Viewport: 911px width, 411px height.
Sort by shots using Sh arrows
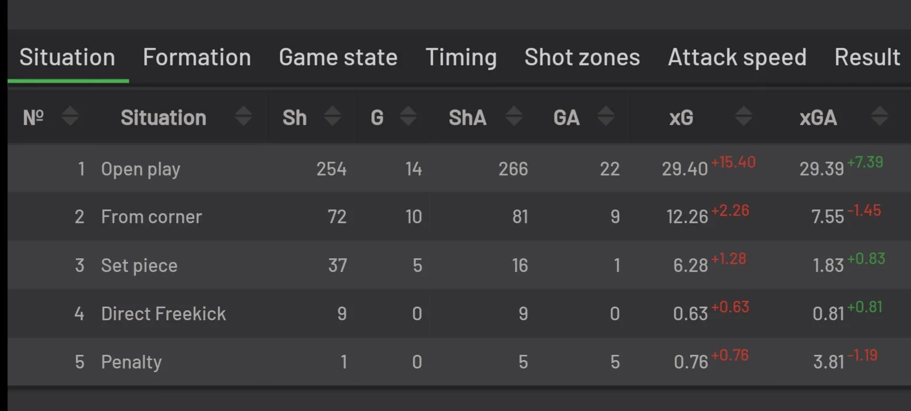coord(332,116)
